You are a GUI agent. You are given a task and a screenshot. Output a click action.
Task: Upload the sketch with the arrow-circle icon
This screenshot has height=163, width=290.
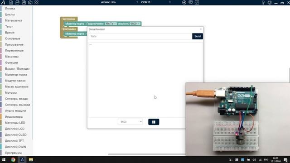coord(184,2)
